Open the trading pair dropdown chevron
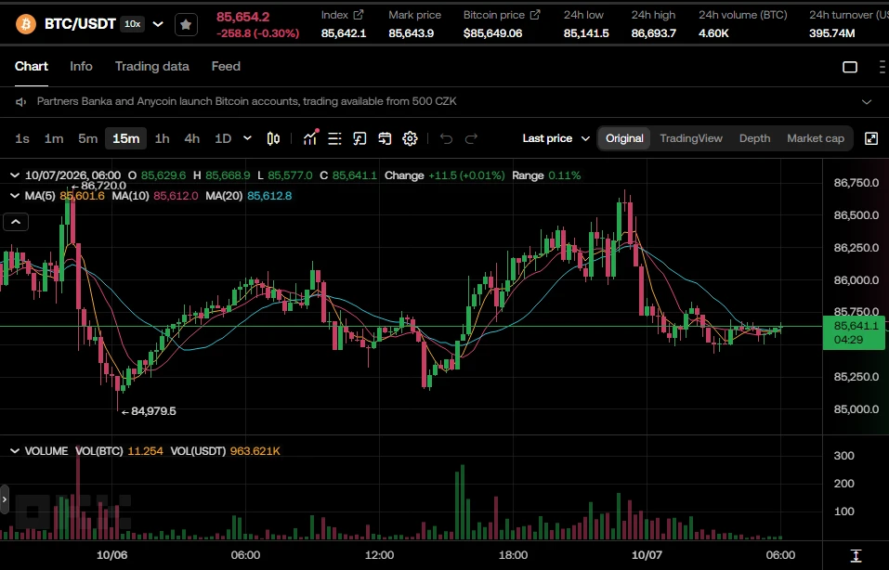The width and height of the screenshot is (889, 570). 158,24
